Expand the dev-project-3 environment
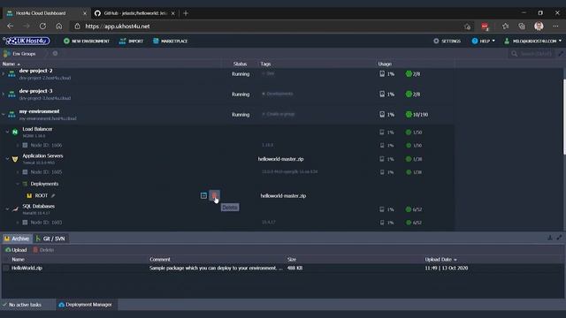The height and width of the screenshot is (318, 566). [4, 95]
